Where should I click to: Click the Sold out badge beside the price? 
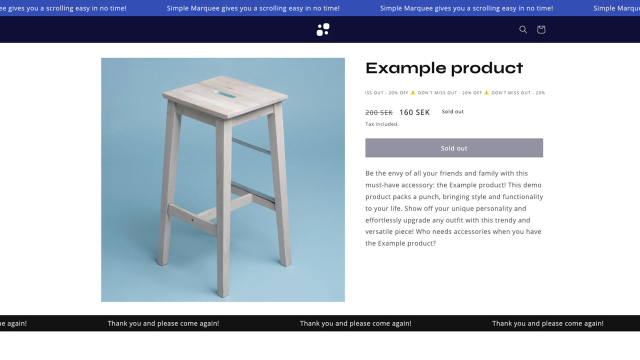coord(452,111)
